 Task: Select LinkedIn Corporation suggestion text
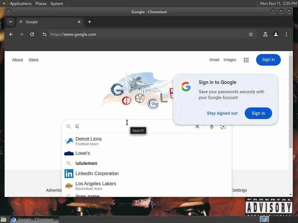(x=97, y=174)
